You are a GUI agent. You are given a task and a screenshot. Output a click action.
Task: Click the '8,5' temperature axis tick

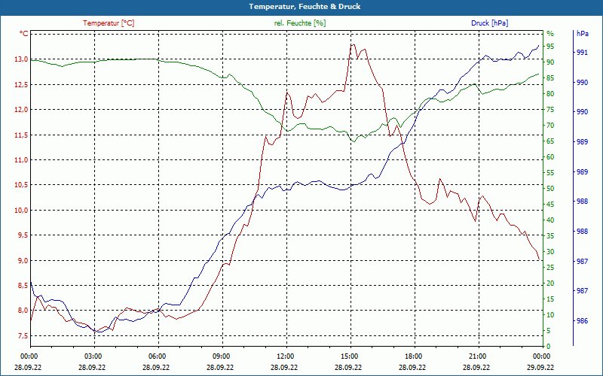(23, 286)
